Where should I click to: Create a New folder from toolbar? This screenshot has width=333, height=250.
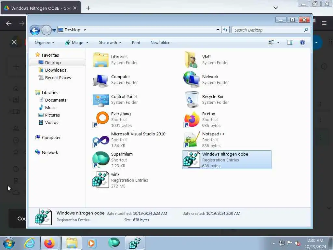160,43
